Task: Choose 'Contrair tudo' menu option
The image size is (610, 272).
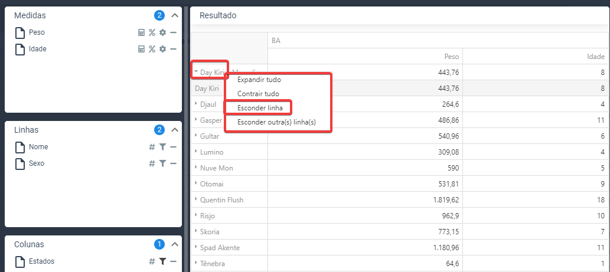Action: click(x=258, y=93)
